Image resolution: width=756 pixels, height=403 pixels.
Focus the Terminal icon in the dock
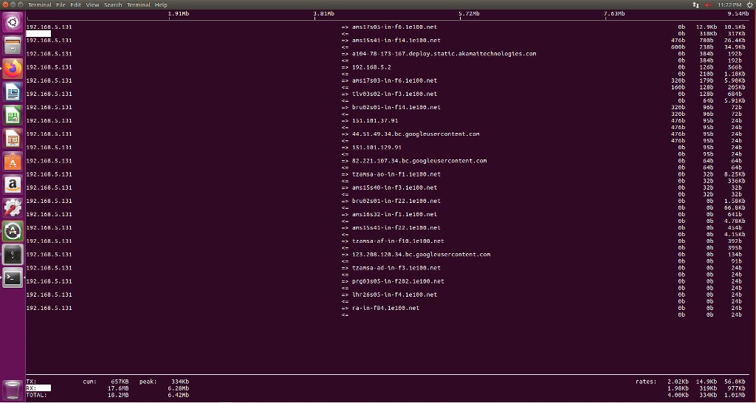[13, 278]
